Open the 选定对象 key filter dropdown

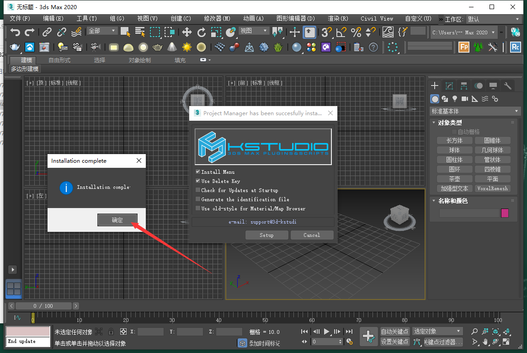[437, 332]
